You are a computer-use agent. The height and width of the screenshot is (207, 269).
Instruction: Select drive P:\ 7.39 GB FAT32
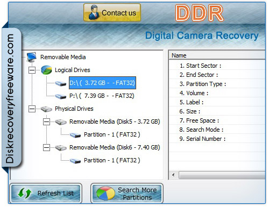(102, 96)
